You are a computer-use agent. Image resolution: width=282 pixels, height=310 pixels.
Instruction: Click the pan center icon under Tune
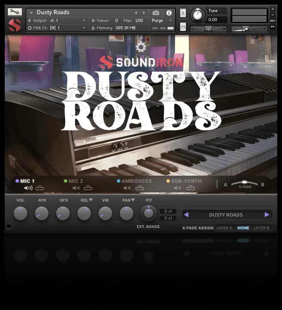(x=208, y=29)
